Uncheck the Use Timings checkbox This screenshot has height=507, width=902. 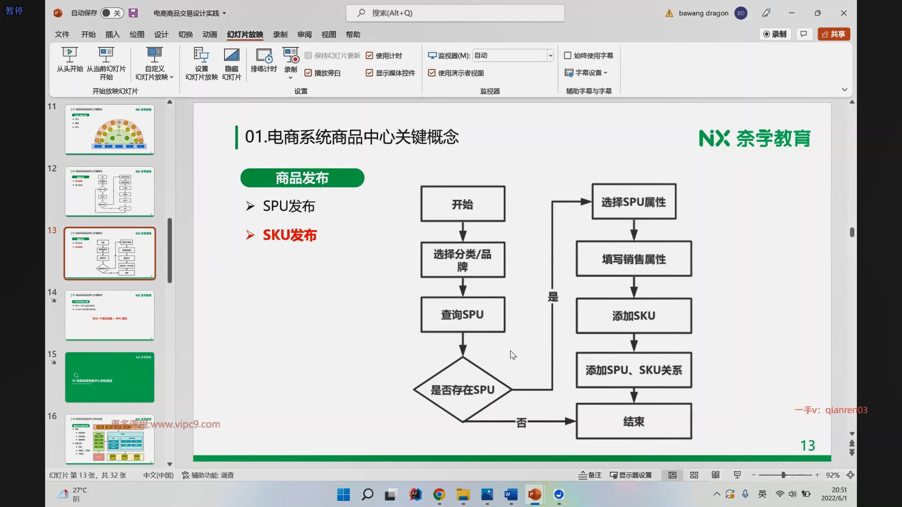tap(370, 56)
